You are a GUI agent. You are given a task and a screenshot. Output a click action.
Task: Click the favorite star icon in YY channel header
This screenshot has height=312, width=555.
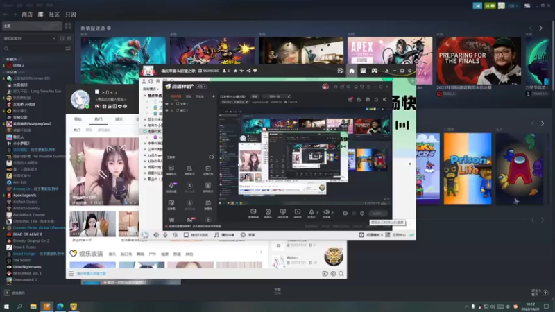tap(235, 71)
